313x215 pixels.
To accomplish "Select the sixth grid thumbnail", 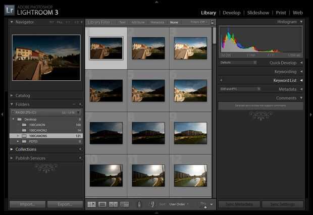I will point(190,91).
